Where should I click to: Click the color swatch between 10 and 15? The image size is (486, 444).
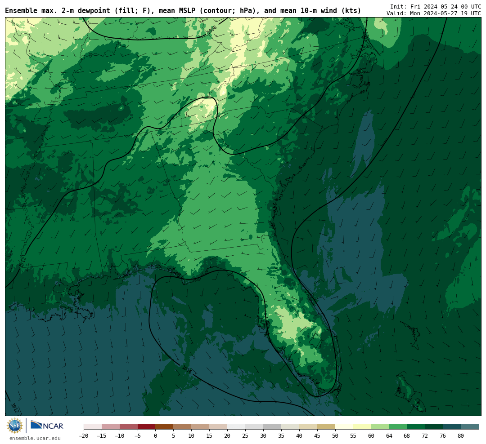(201, 427)
